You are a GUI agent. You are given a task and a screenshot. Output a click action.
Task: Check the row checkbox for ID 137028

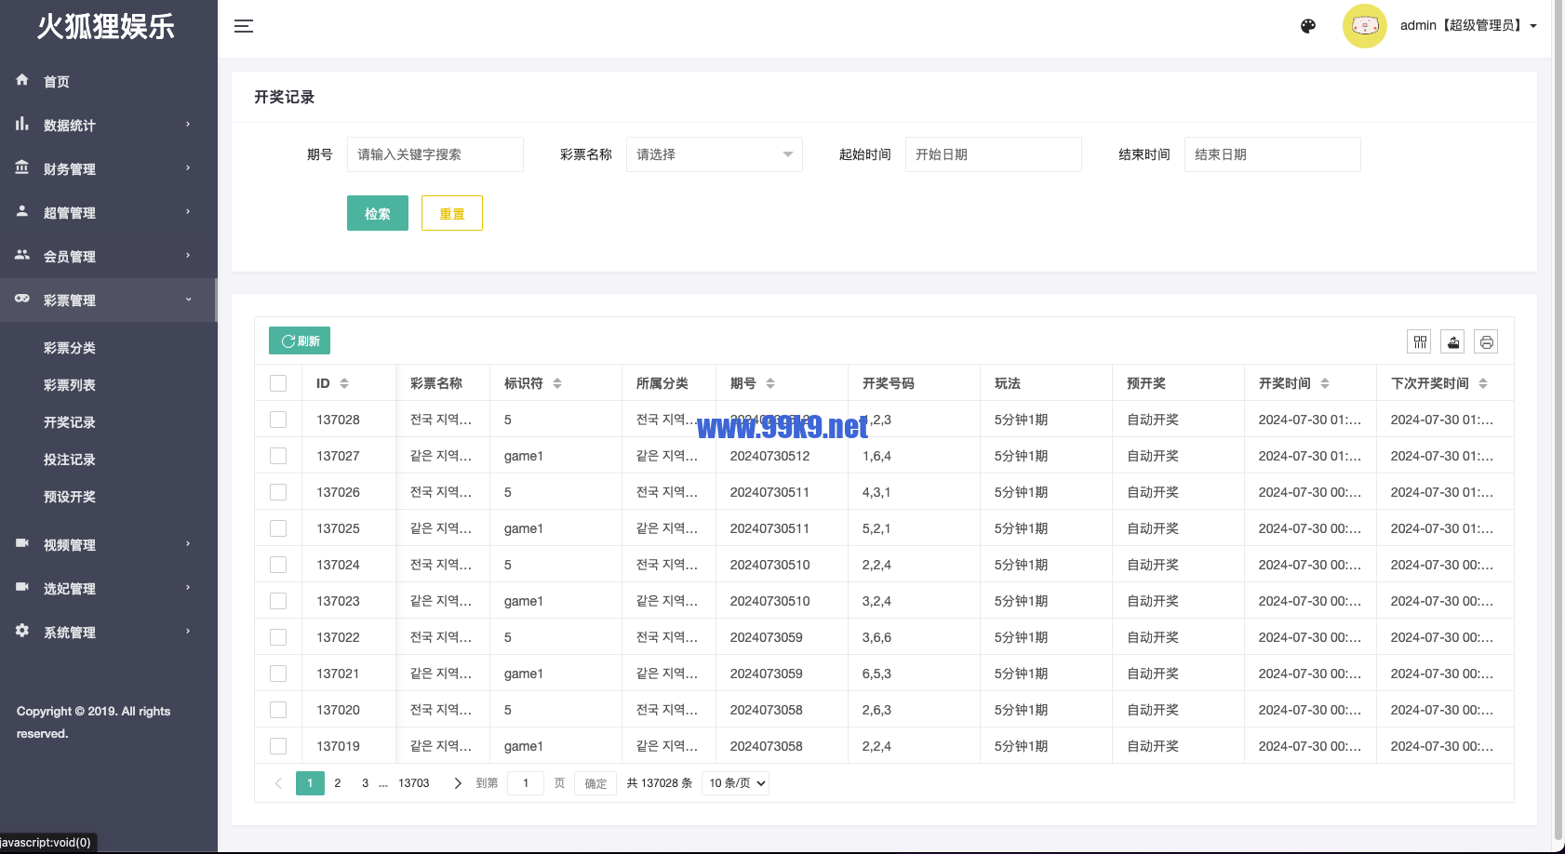tap(278, 420)
